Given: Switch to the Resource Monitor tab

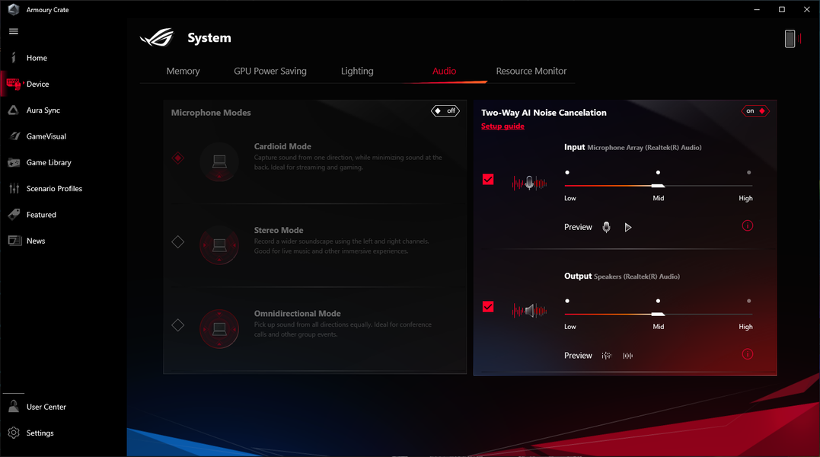Looking at the screenshot, I should pos(531,71).
